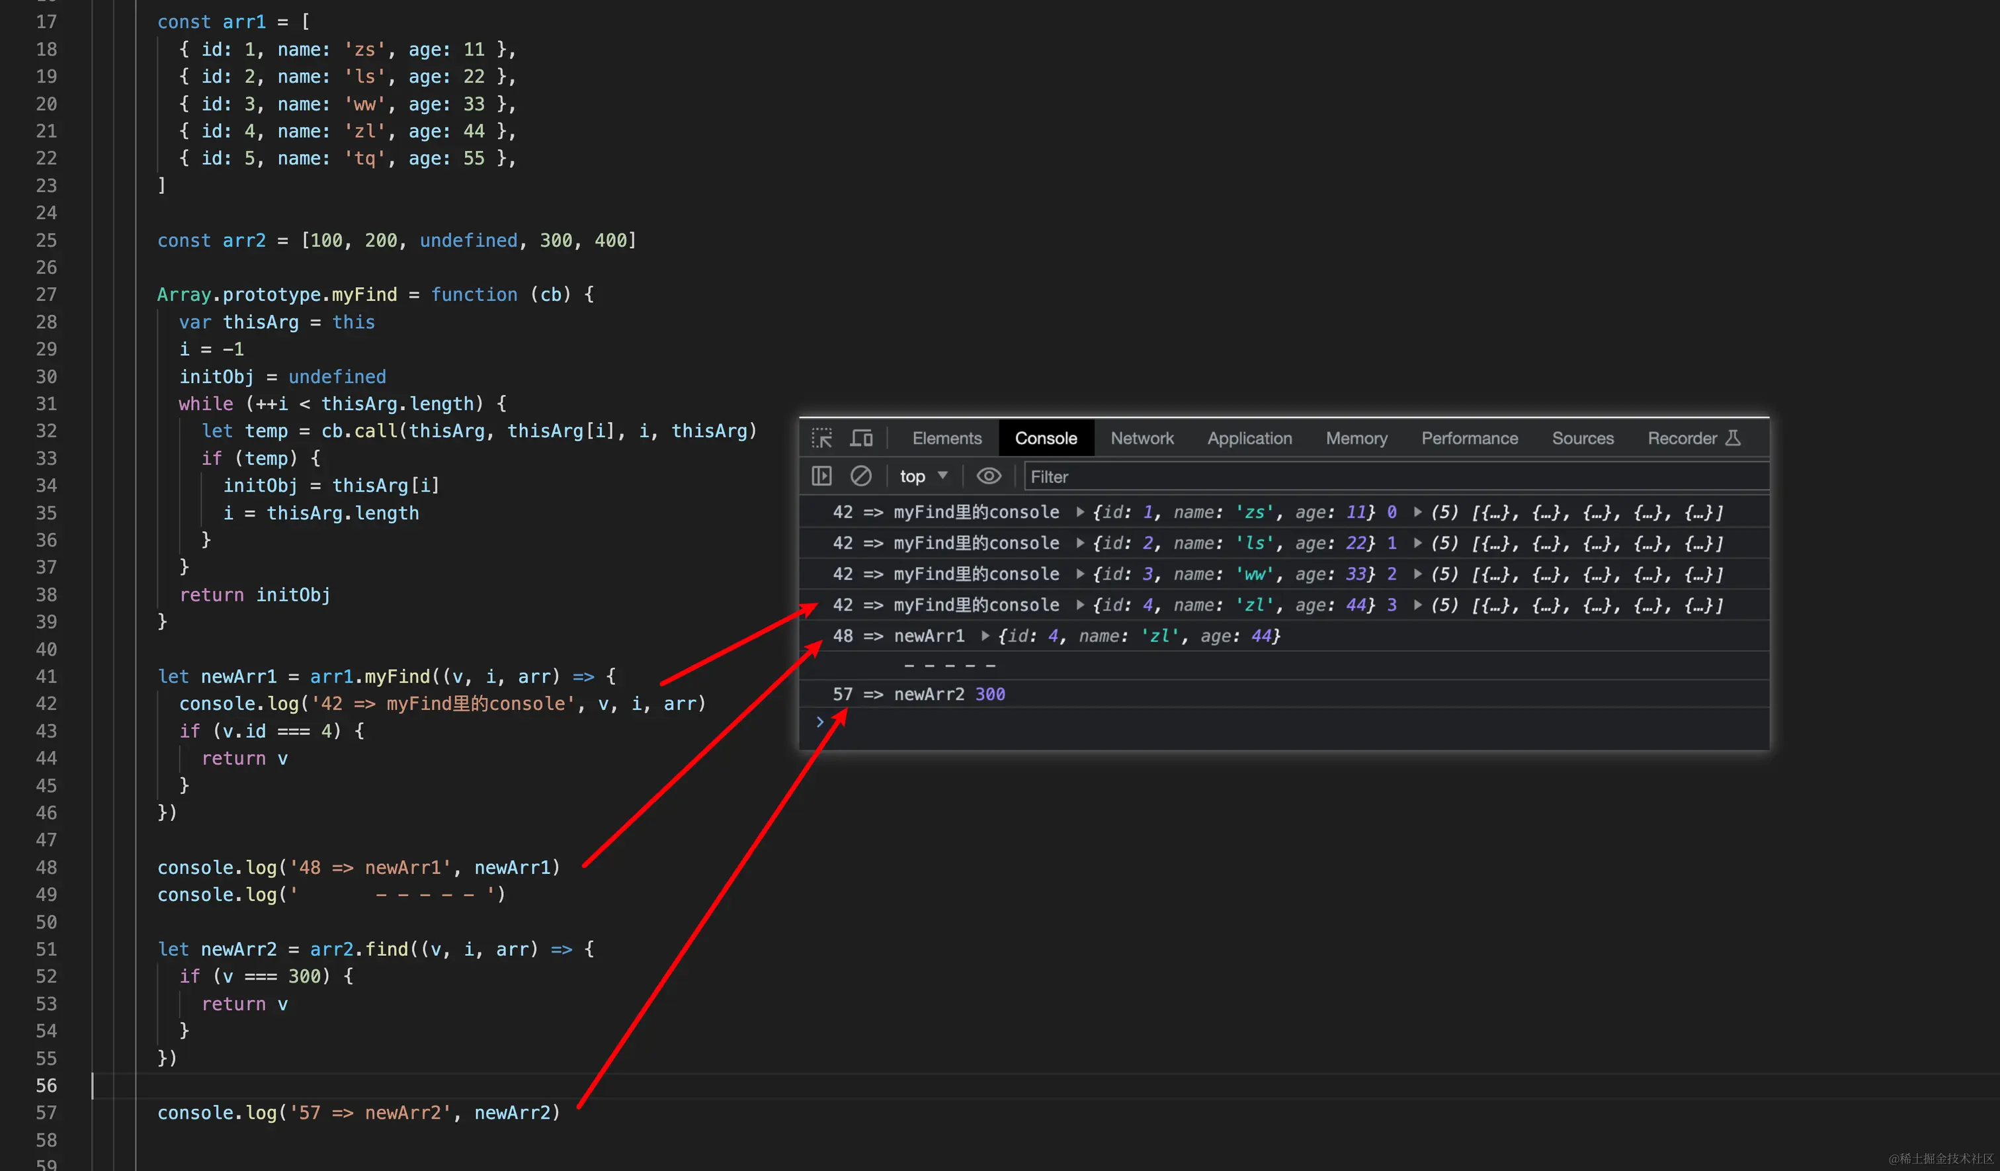Select the Application tab
The image size is (2000, 1171).
point(1249,438)
